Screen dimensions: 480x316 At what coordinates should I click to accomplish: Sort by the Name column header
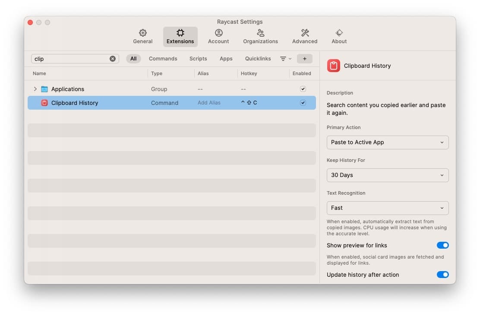(x=39, y=73)
